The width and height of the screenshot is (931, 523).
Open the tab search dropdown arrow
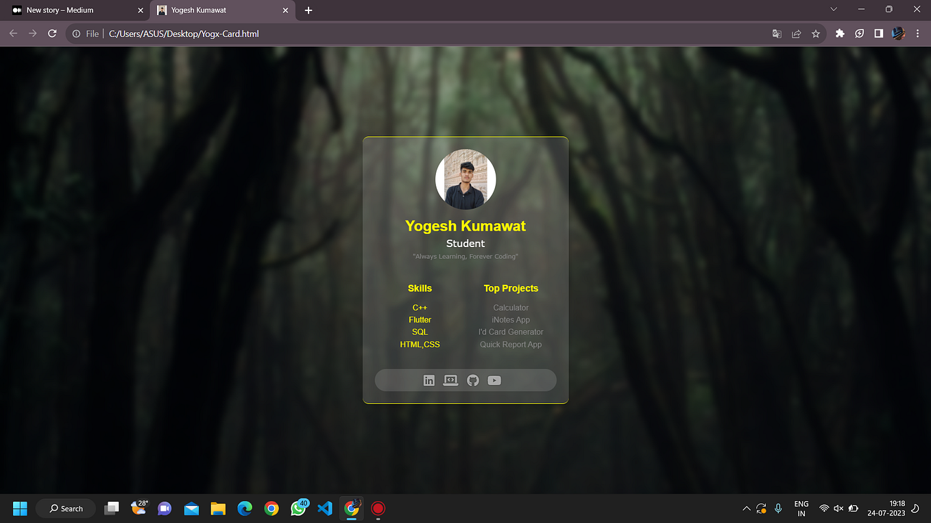coord(833,10)
